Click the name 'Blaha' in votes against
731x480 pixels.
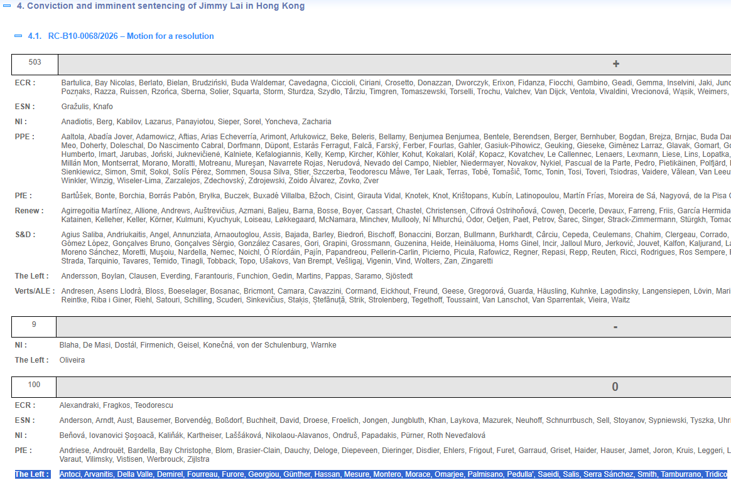pos(69,345)
